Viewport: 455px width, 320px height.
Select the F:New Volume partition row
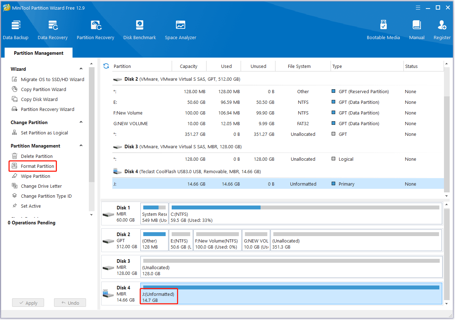point(278,113)
